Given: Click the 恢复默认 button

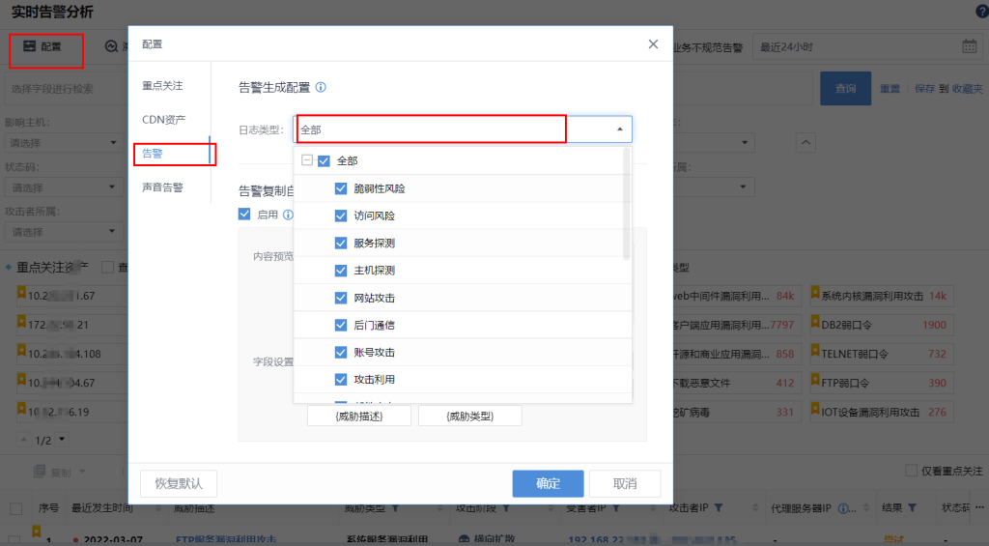Looking at the screenshot, I should (x=179, y=483).
